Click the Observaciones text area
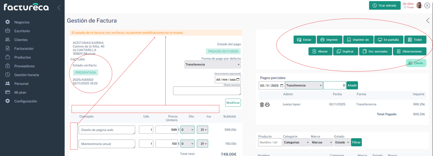433x156 pixels. tap(207, 91)
